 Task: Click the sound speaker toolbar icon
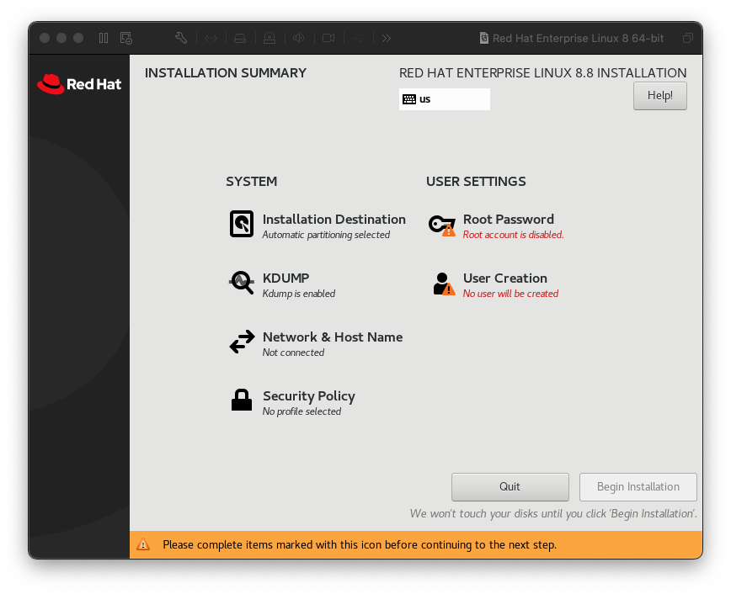pyautogui.click(x=298, y=38)
